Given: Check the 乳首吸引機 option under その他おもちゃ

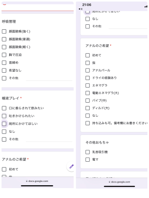Looking at the screenshot, I should [x=88, y=152].
